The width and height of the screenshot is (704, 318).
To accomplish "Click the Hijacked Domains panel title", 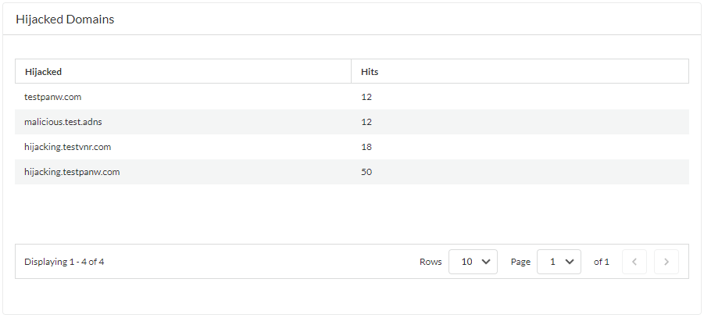I will pos(65,20).
